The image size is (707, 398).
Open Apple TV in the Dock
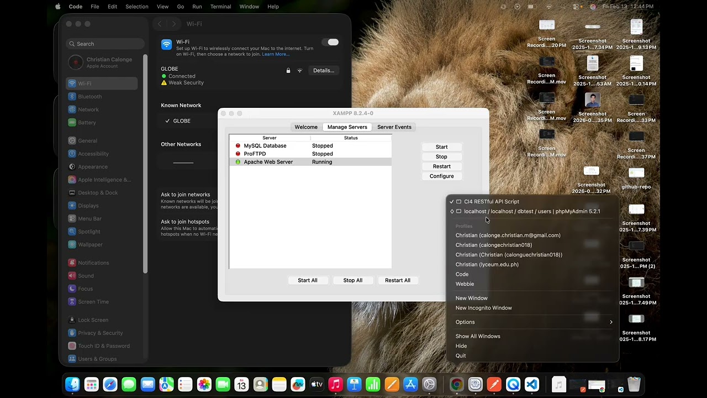point(317,384)
